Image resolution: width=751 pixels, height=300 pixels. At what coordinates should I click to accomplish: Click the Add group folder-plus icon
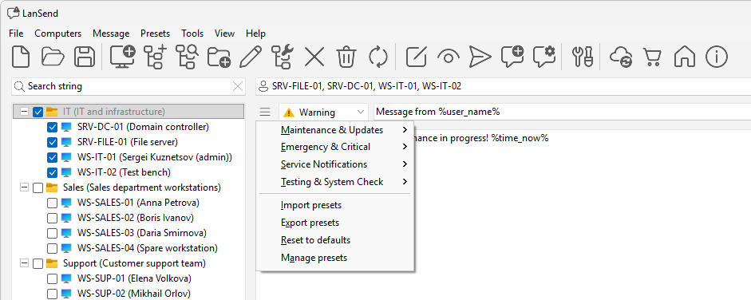219,57
